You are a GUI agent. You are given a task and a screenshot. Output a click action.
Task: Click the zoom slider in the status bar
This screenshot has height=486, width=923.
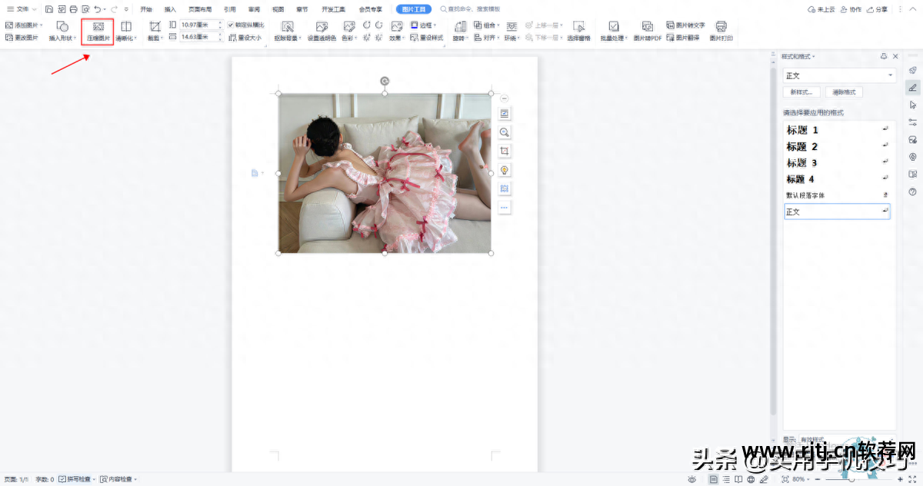851,479
